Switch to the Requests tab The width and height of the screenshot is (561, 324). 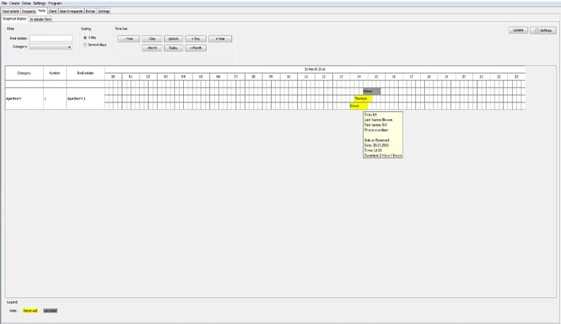coord(29,11)
